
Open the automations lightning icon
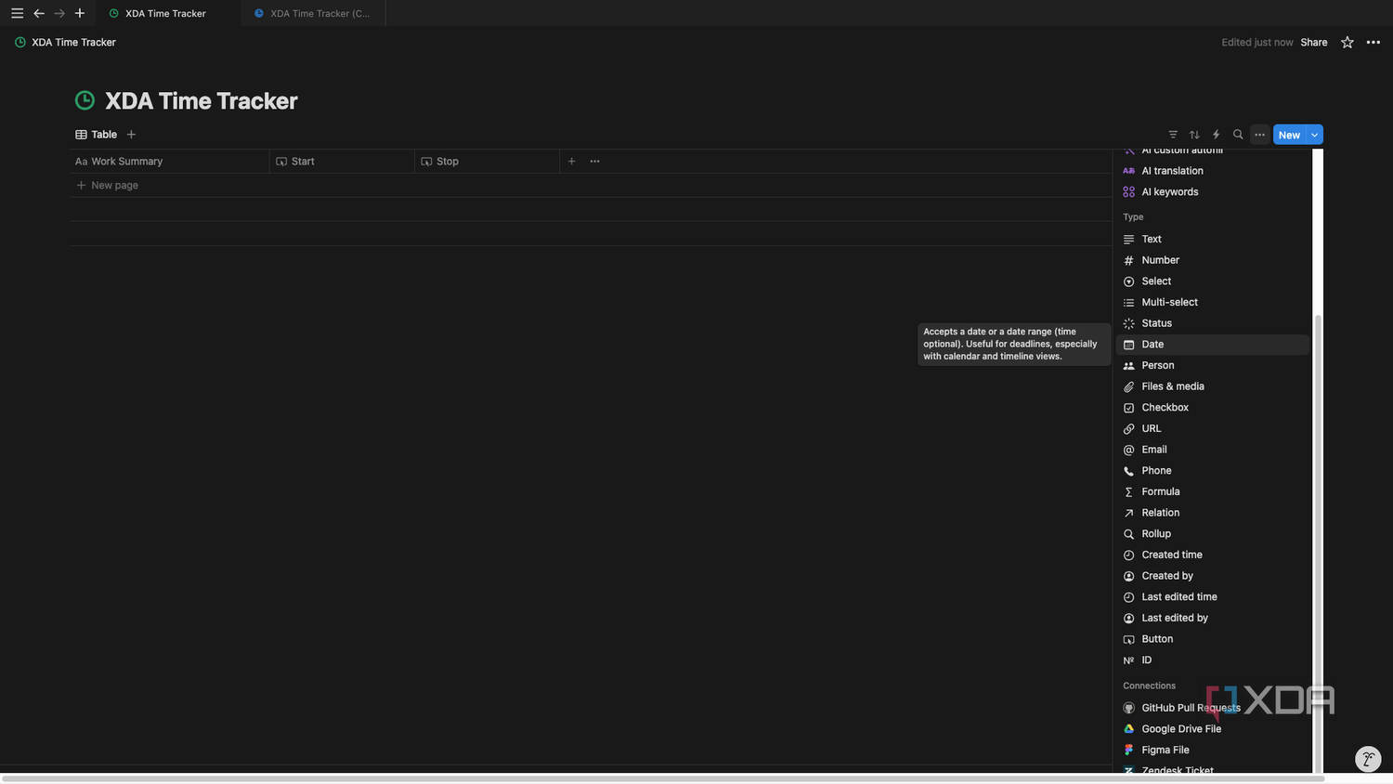point(1216,135)
